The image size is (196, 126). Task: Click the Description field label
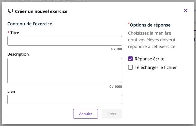coord(18,54)
